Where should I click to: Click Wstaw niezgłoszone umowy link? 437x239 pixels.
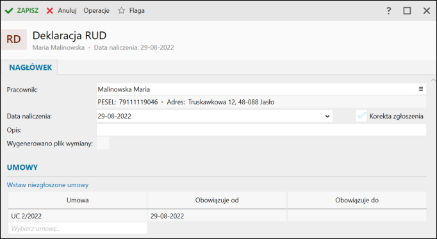click(x=47, y=185)
